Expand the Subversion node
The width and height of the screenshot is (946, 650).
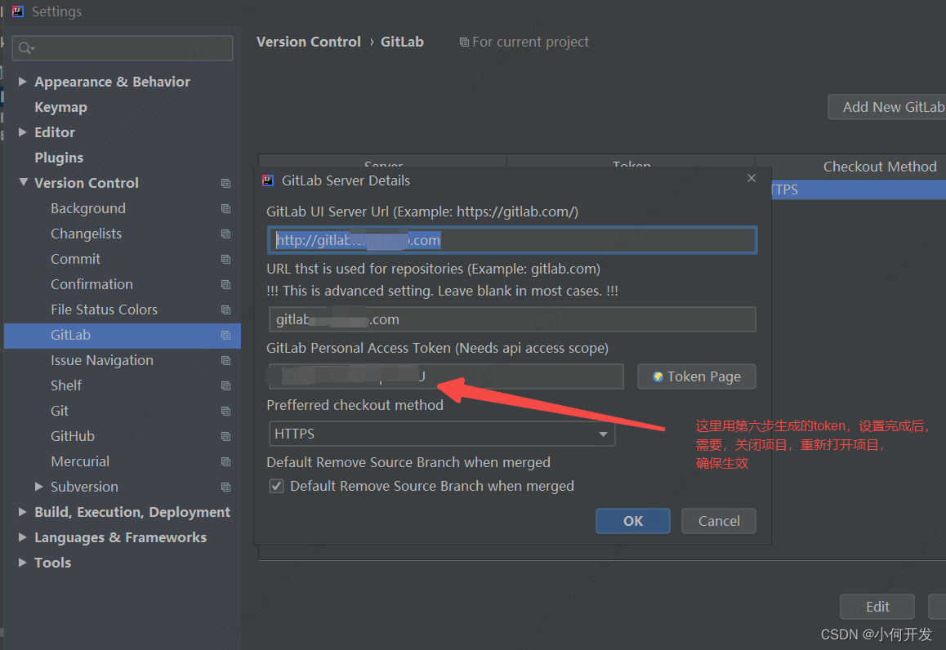click(x=38, y=486)
